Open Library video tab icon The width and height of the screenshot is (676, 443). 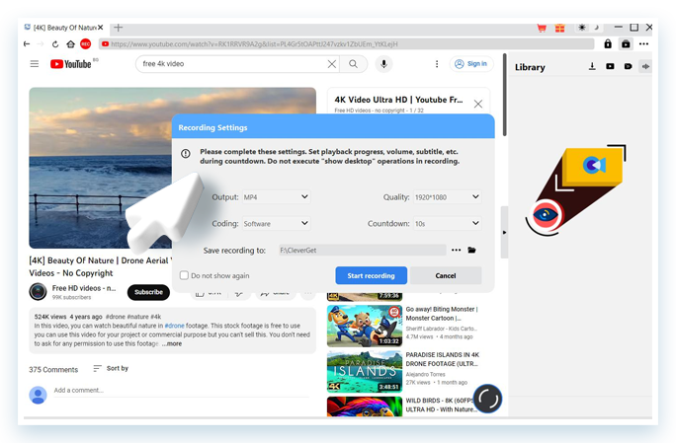(x=610, y=66)
